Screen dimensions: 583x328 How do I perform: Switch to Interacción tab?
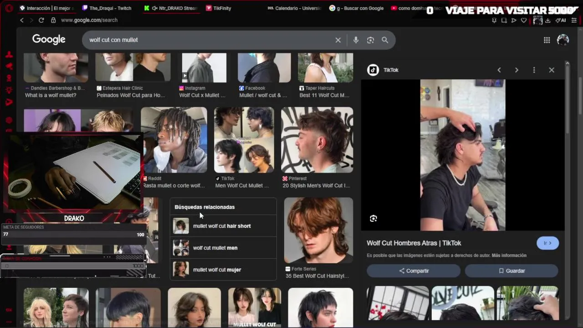[x=46, y=8]
